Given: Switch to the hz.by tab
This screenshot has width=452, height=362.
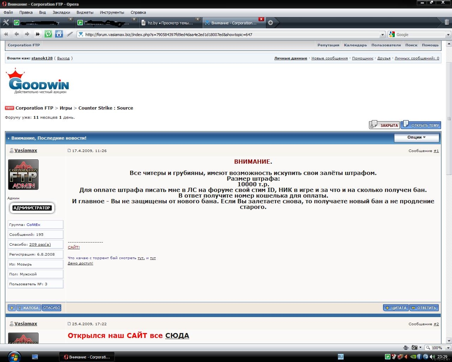Looking at the screenshot, I should click(x=170, y=23).
